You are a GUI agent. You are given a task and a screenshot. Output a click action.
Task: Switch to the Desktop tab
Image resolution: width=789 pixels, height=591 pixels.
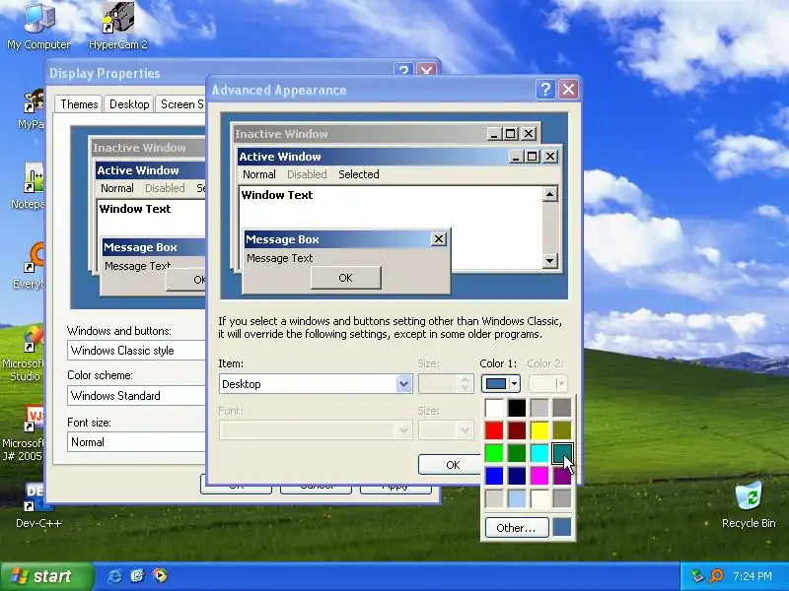point(129,104)
